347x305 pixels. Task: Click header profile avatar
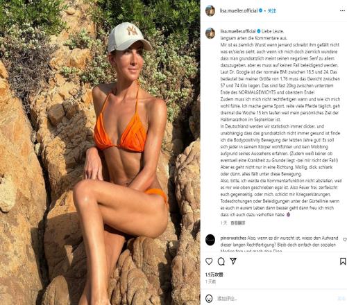210,10
